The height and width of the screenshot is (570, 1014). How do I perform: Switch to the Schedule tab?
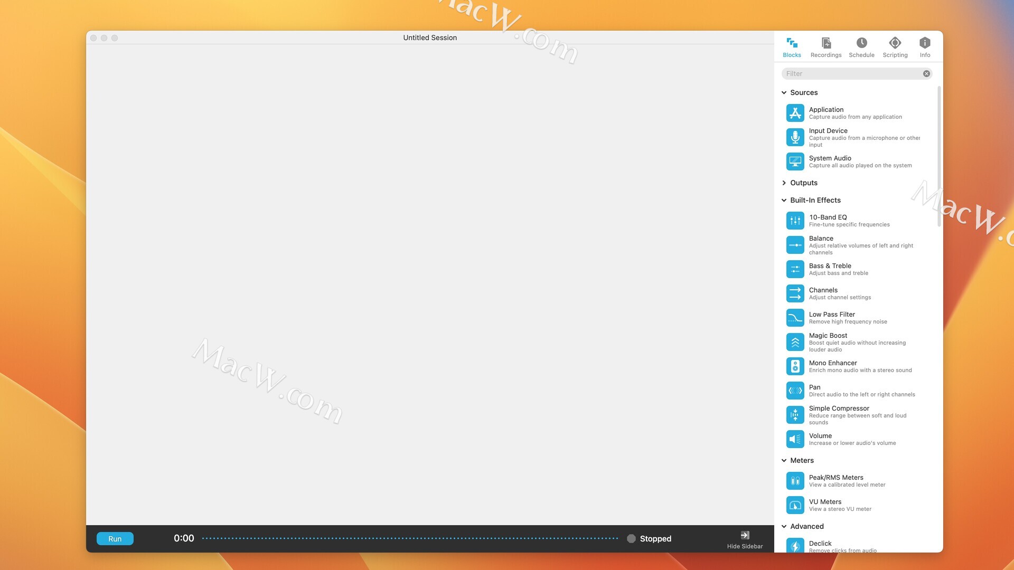[861, 47]
